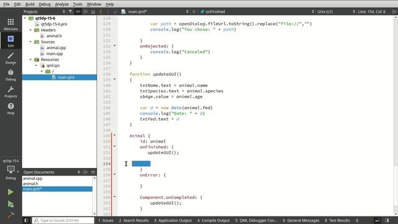Close the Projects side panel
Screen dimensions: 398x224
[93, 11]
